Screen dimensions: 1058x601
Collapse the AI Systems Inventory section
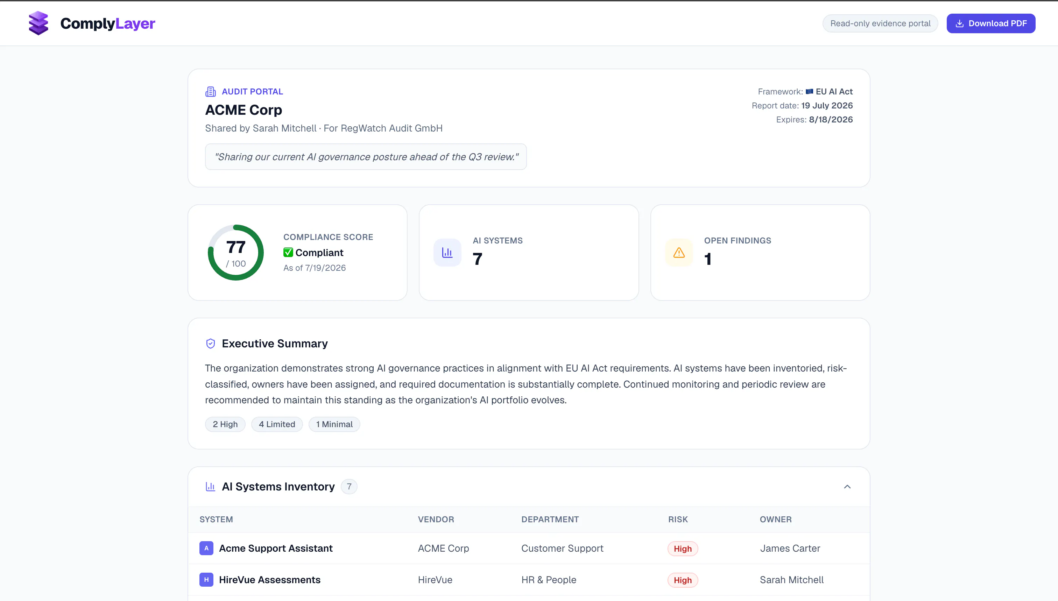(x=847, y=487)
